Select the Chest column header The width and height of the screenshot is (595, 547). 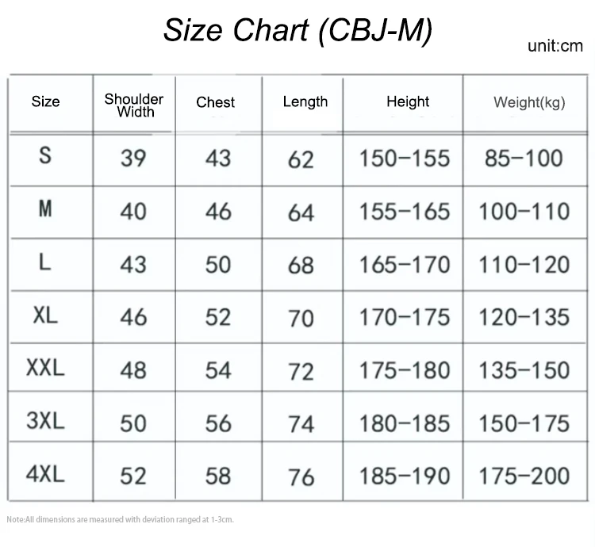pos(216,102)
